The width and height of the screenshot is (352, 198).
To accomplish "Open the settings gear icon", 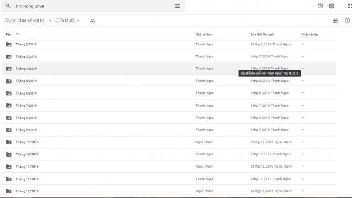I will coord(332,6).
